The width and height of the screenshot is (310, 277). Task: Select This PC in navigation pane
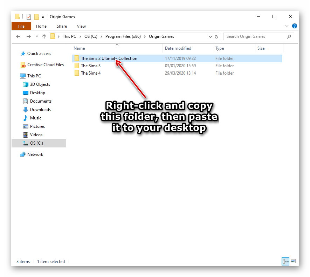(x=34, y=76)
